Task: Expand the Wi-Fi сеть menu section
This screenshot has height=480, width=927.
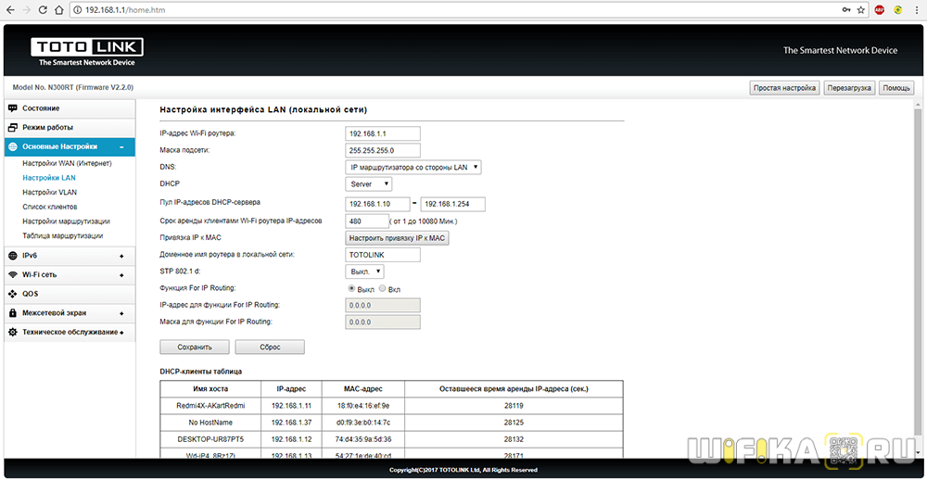Action: 65,275
